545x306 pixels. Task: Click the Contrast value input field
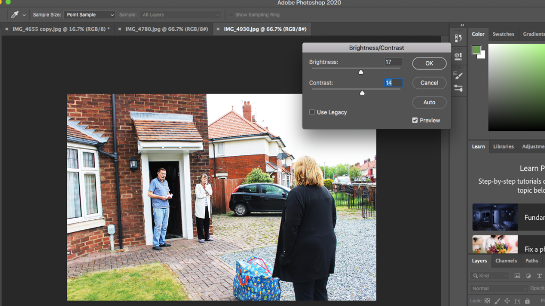(393, 83)
